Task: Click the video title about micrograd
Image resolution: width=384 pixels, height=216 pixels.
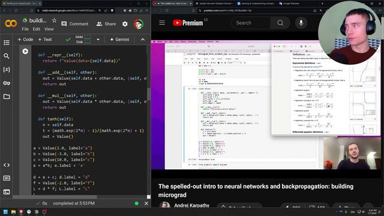Action: click(x=256, y=191)
